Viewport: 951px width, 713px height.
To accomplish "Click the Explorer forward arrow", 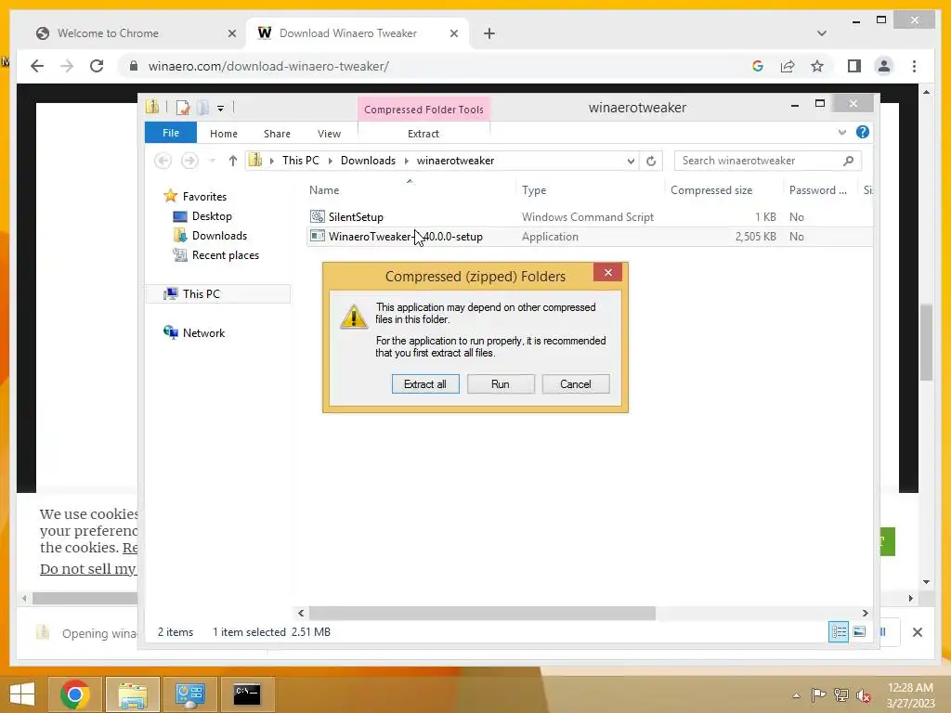I will tap(189, 161).
